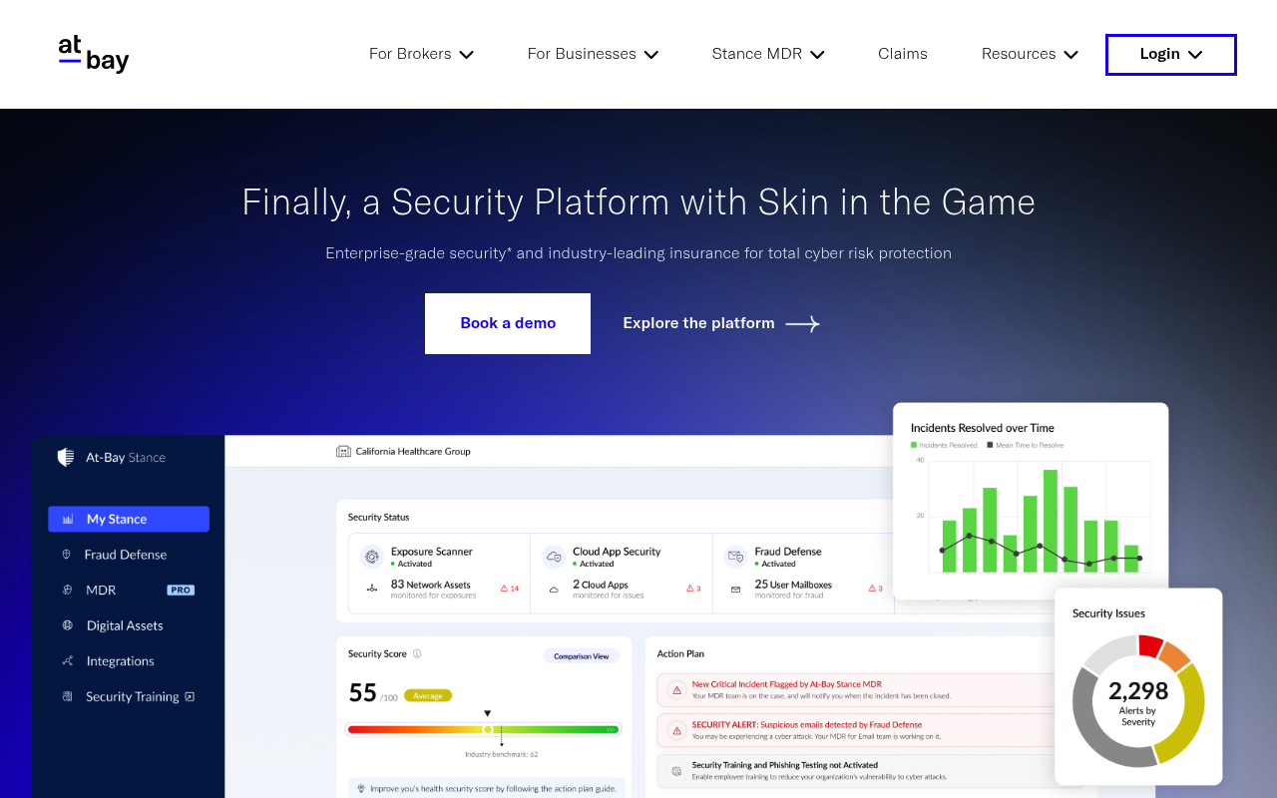Click the Fraud Defense envelope icon
Screen dimensions: 1277x798
point(736,557)
